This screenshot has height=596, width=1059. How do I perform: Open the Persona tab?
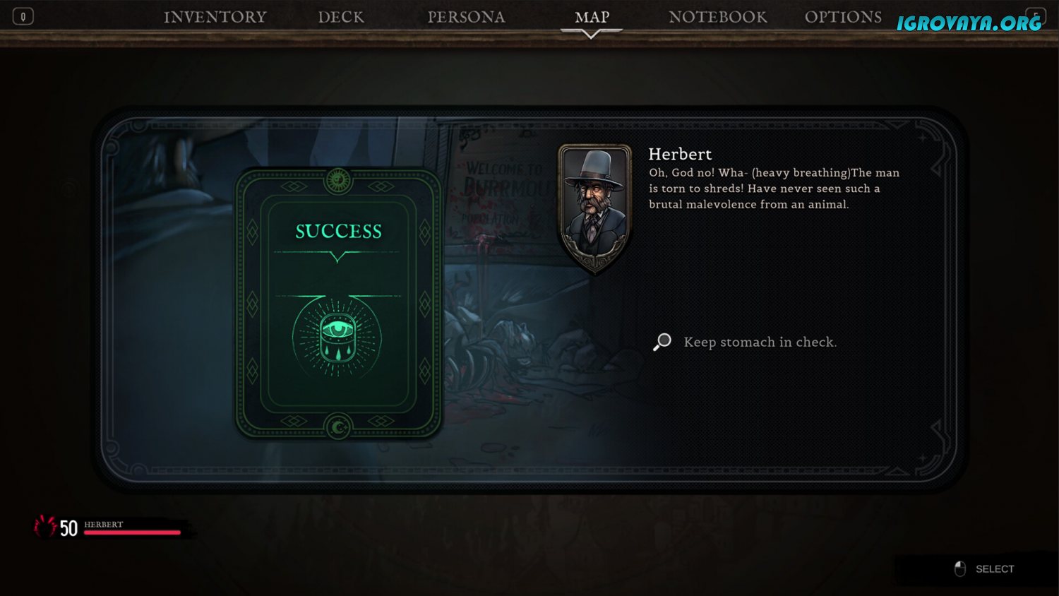tap(466, 17)
